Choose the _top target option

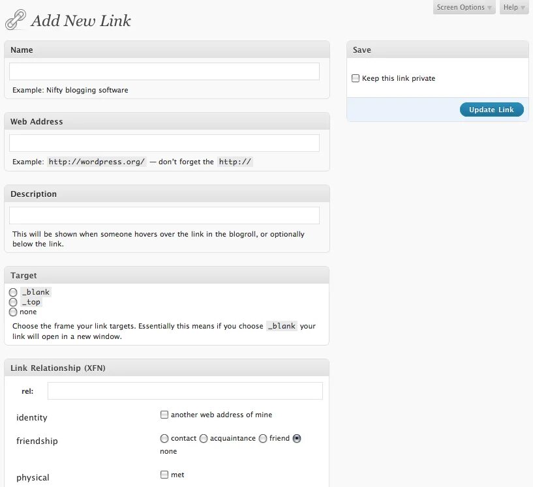(x=13, y=302)
